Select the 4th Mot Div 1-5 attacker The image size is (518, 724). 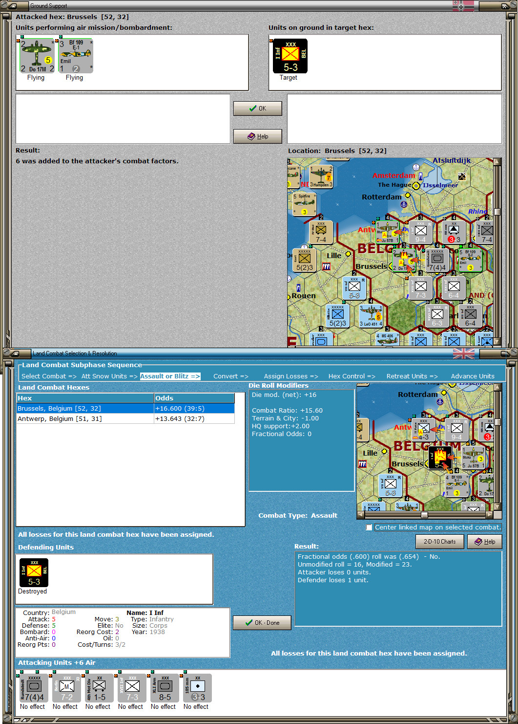pos(99,688)
